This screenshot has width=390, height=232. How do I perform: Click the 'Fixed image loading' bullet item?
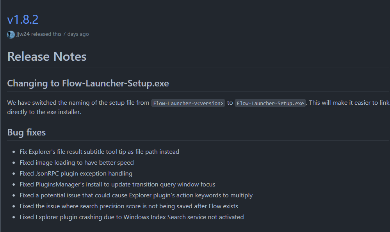(77, 162)
